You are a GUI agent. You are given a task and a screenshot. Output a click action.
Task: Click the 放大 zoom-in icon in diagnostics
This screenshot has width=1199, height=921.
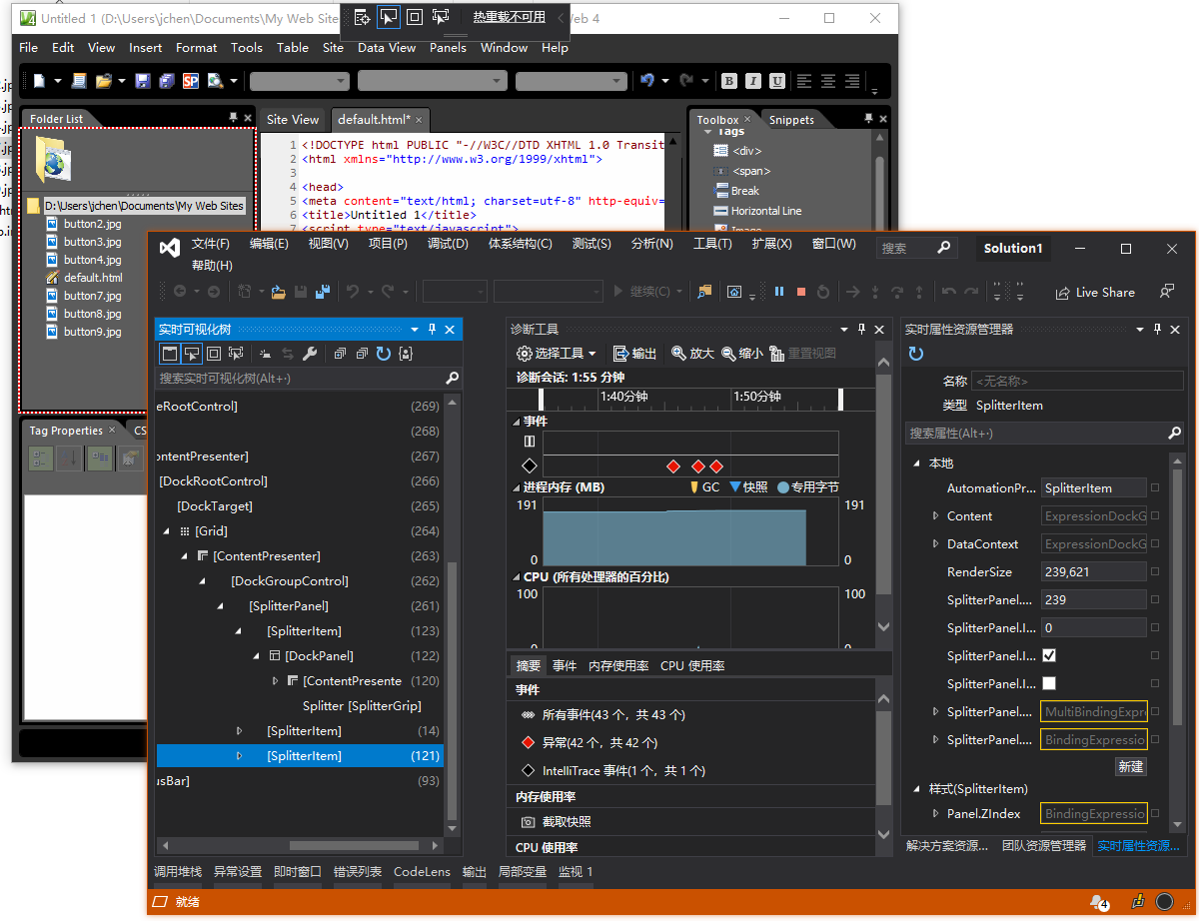coord(679,354)
